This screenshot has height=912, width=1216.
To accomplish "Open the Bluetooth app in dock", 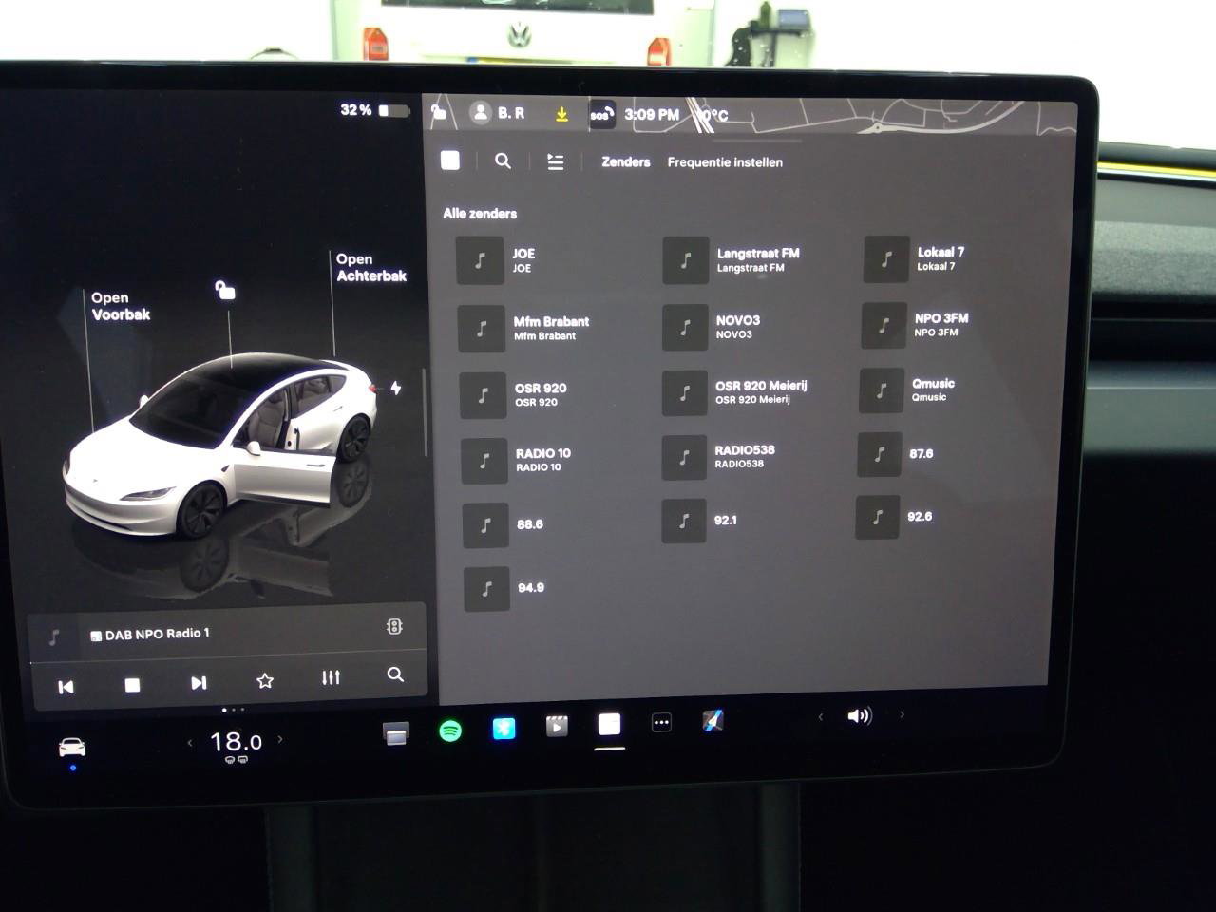I will pyautogui.click(x=503, y=729).
